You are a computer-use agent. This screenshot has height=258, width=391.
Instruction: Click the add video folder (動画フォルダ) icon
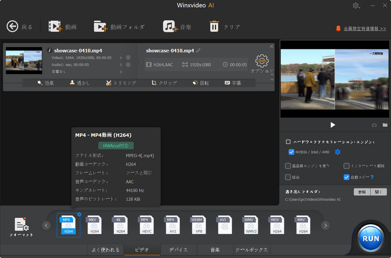click(101, 26)
